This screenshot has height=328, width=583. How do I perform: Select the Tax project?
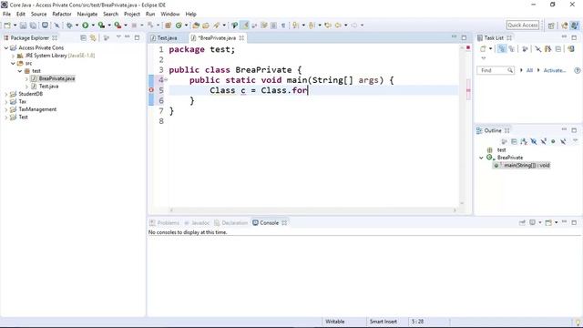click(x=22, y=101)
